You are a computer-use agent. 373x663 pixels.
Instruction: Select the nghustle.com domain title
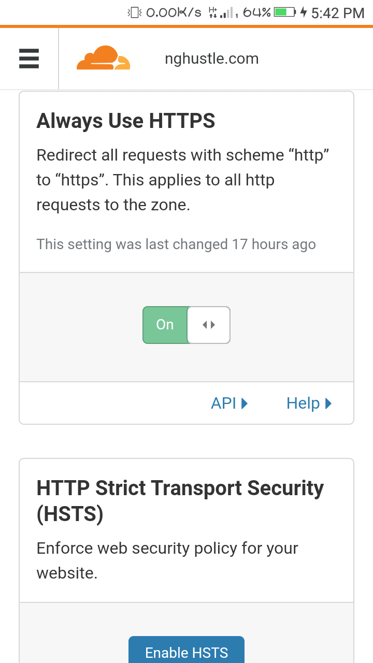click(211, 59)
